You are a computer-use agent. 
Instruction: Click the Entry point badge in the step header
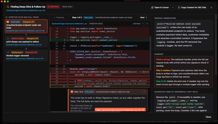pyautogui.click(x=88, y=18)
